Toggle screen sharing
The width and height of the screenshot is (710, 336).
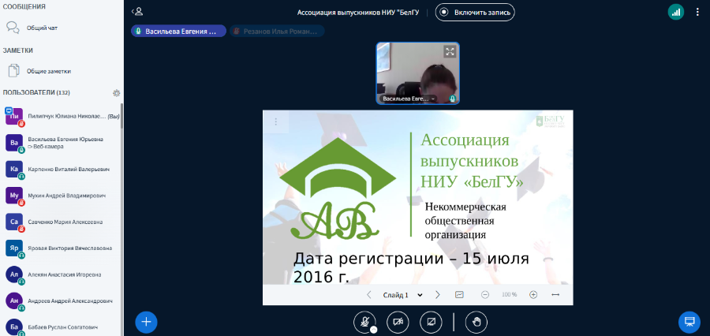[x=431, y=322]
